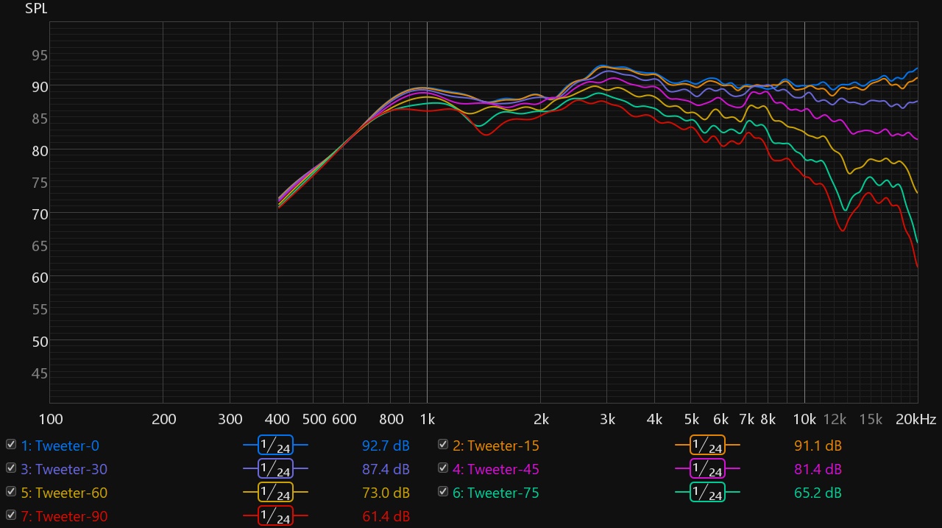Hide the Tweeter-75 trace via checkbox
This screenshot has width=942, height=528.
pos(443,492)
